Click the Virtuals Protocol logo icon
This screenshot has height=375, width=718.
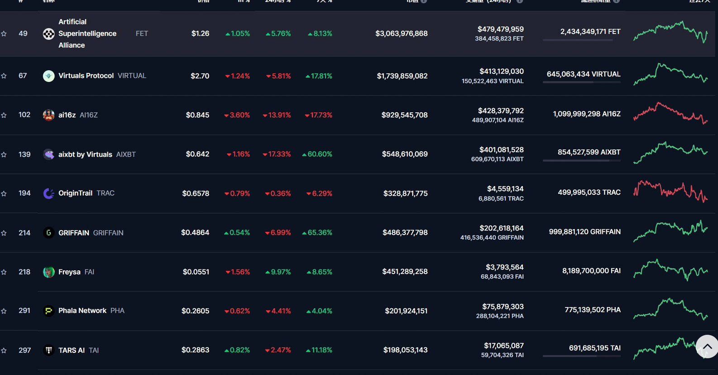pyautogui.click(x=48, y=76)
